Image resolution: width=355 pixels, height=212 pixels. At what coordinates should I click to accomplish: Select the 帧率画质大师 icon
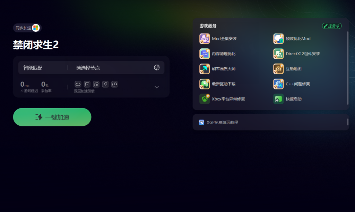(205, 69)
